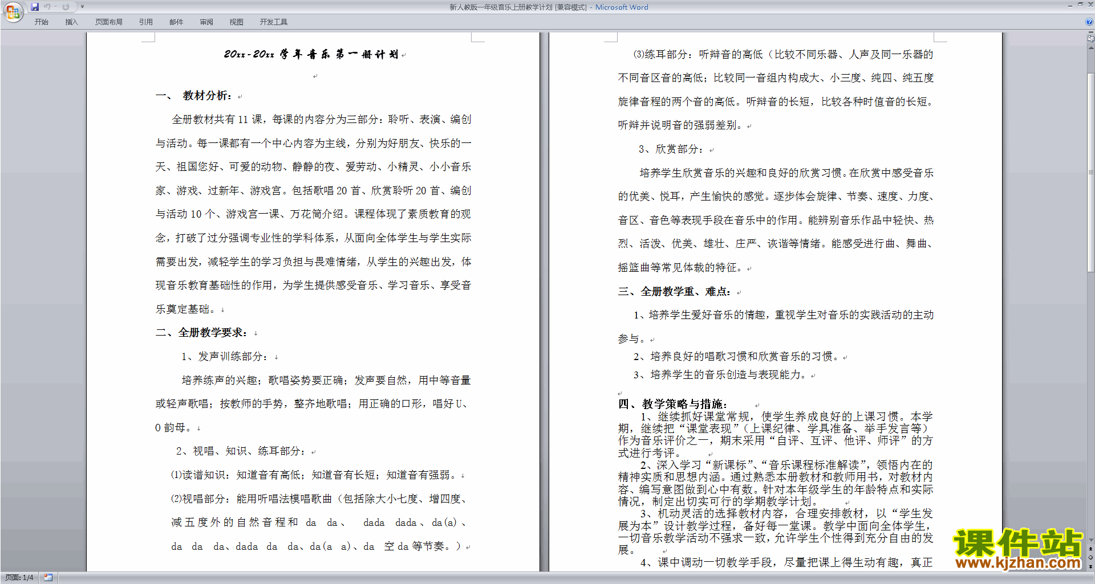Expand the undo history dropdown arrow
Screen dimensions: 1095x584
point(55,7)
